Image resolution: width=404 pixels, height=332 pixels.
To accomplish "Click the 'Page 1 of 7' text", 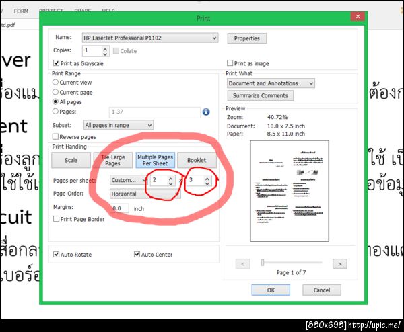I will [x=291, y=272].
